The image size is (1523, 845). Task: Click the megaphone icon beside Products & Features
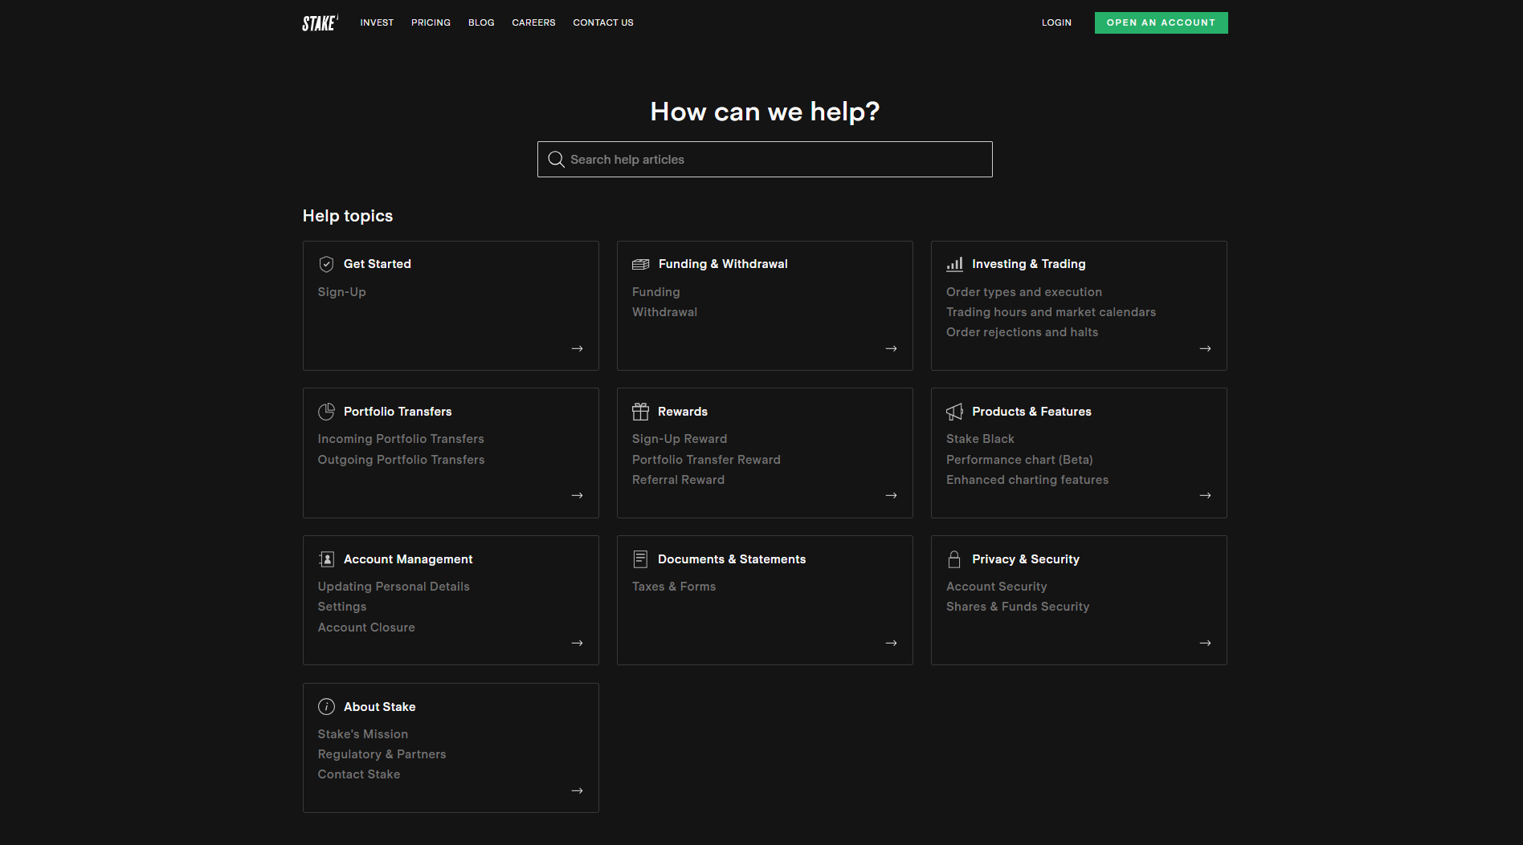(x=954, y=412)
